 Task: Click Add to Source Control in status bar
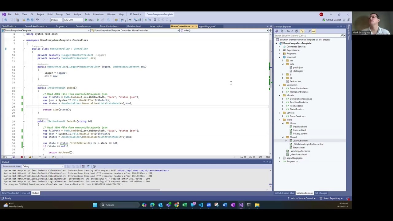(x=302, y=198)
